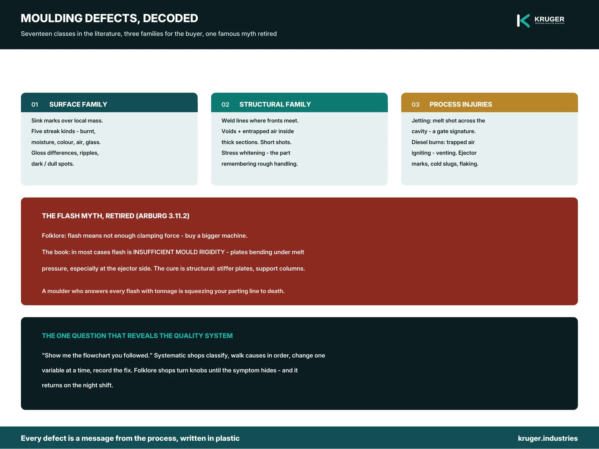Select heading 'THE ONE QUESTION THAT REVEALS THE QUALITY SYSTEM'

[137, 336]
